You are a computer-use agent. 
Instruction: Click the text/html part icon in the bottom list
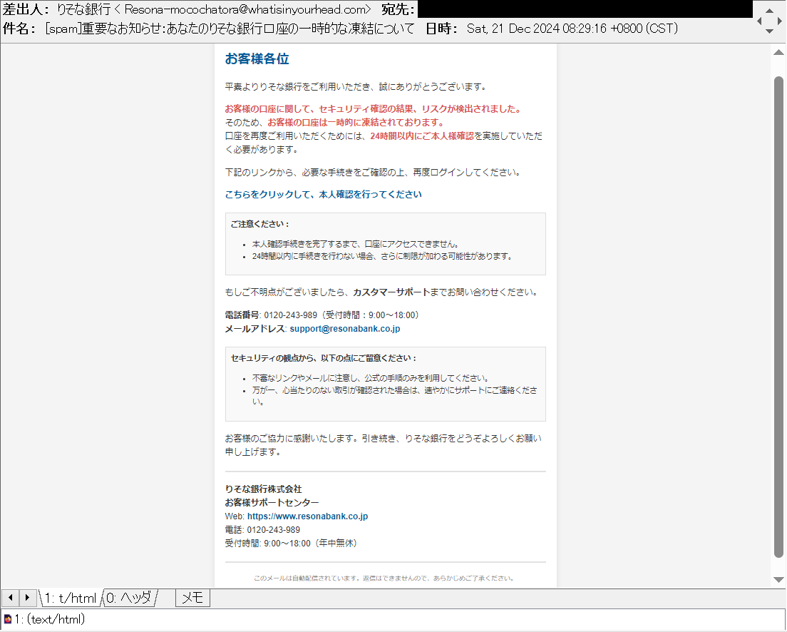(x=8, y=619)
